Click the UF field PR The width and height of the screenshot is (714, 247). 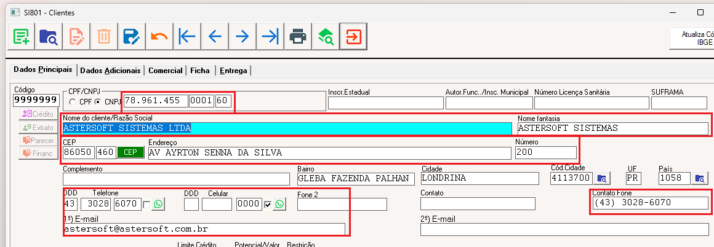tap(633, 178)
